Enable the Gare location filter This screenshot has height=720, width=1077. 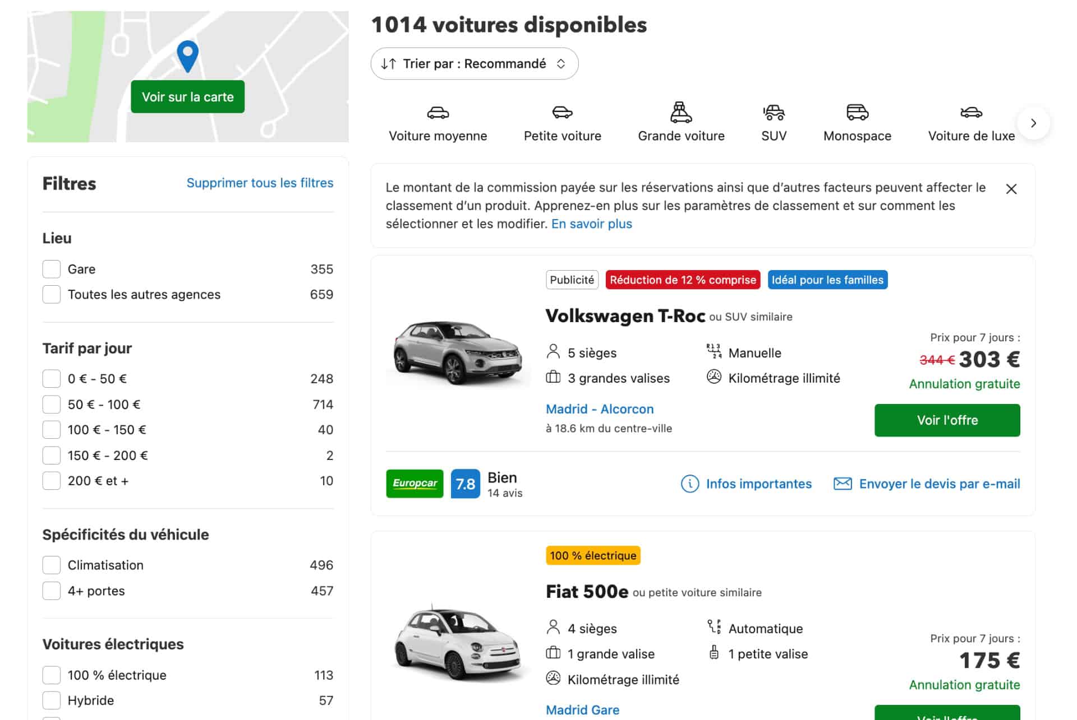[x=51, y=269]
